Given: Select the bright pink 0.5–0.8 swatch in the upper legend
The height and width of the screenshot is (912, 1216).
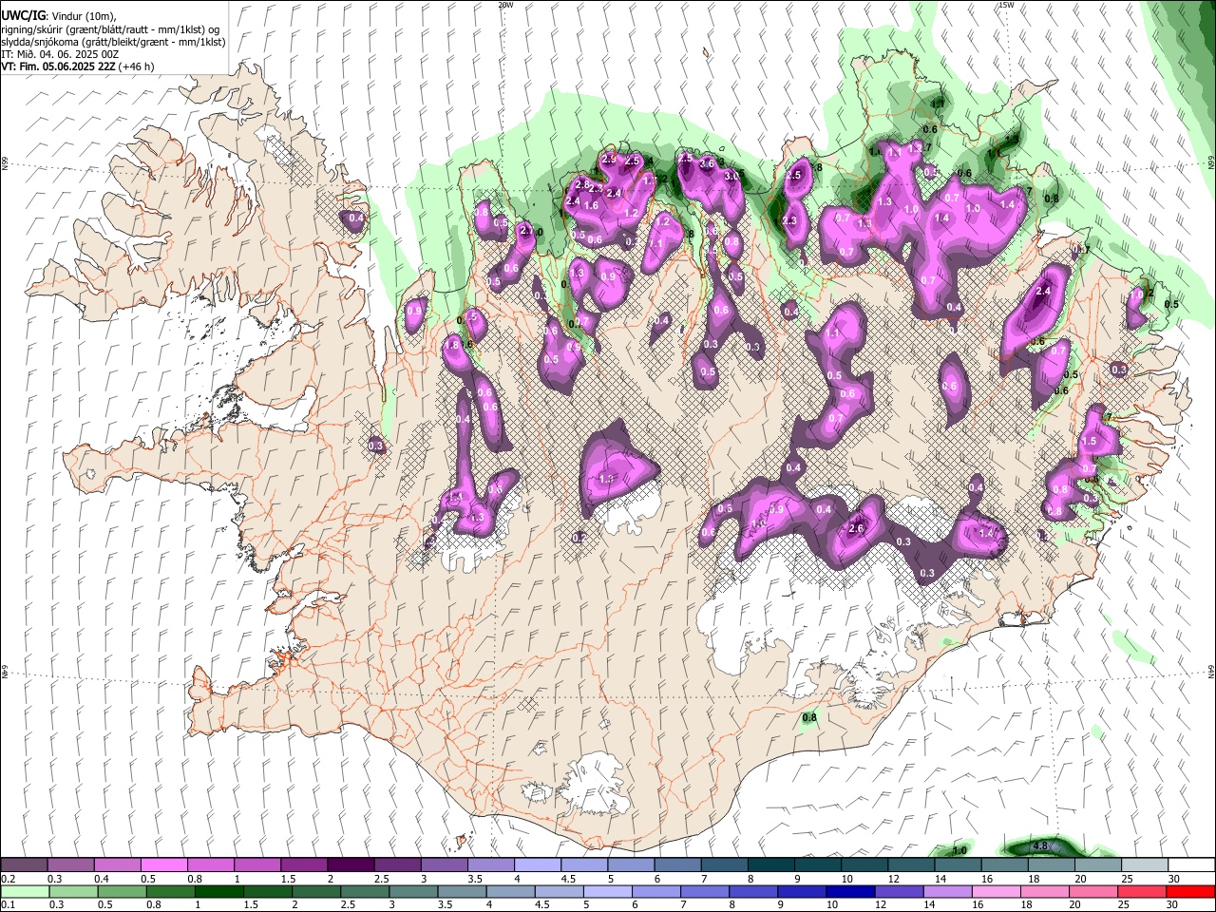Looking at the screenshot, I should pyautogui.click(x=164, y=864).
